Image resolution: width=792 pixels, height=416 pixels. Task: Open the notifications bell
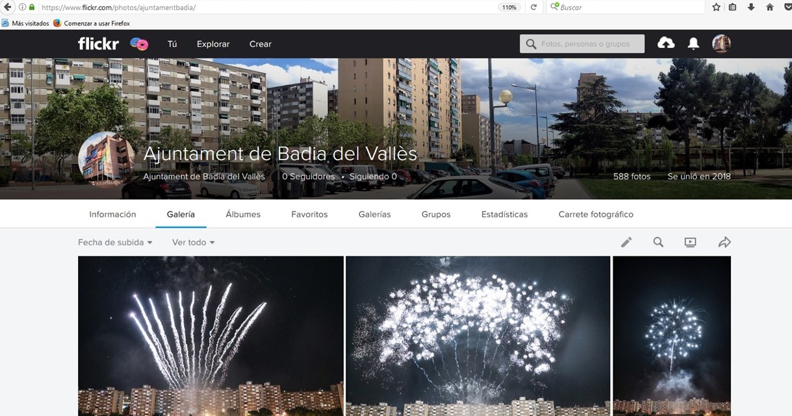[x=693, y=43]
